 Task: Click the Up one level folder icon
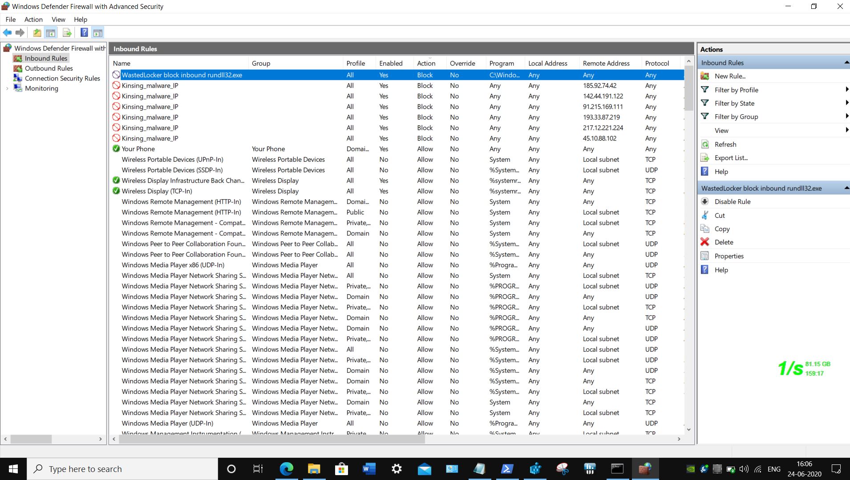37,32
